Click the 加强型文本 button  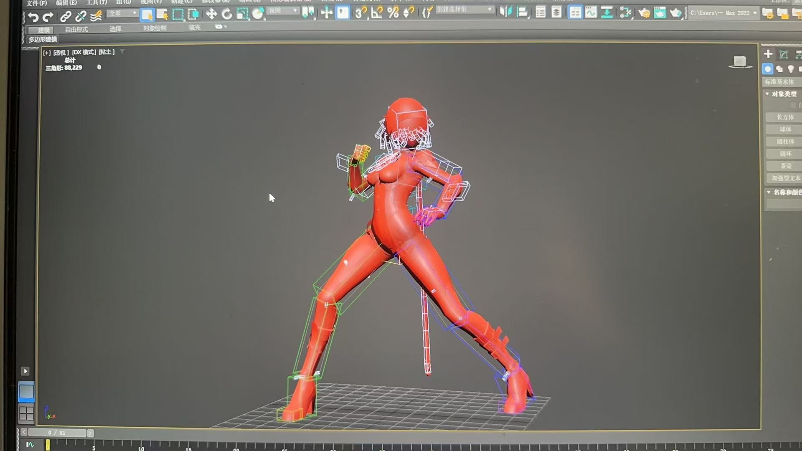pyautogui.click(x=785, y=178)
